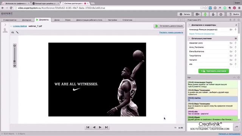
Task: Toggle camera for Elena Busnianova
Action: click(x=231, y=51)
